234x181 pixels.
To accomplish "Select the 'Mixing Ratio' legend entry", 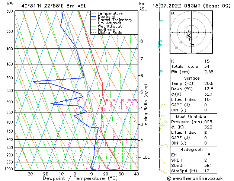I will pyautogui.click(x=110, y=32).
